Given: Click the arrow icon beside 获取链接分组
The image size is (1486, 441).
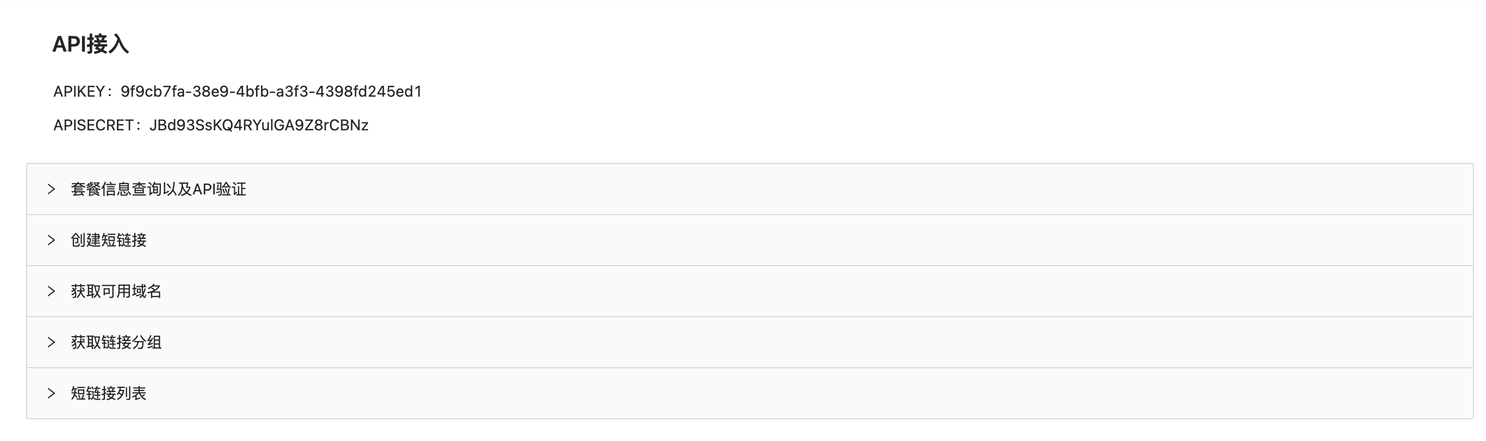Looking at the screenshot, I should click(x=51, y=342).
